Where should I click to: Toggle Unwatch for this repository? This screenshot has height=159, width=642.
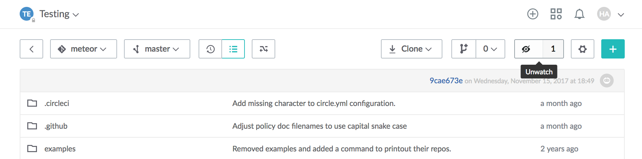(x=526, y=49)
